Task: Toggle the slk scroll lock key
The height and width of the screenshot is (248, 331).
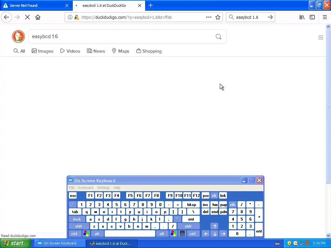Action: tap(214, 196)
